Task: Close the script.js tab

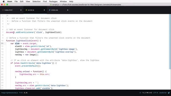Action: pos(44,10)
